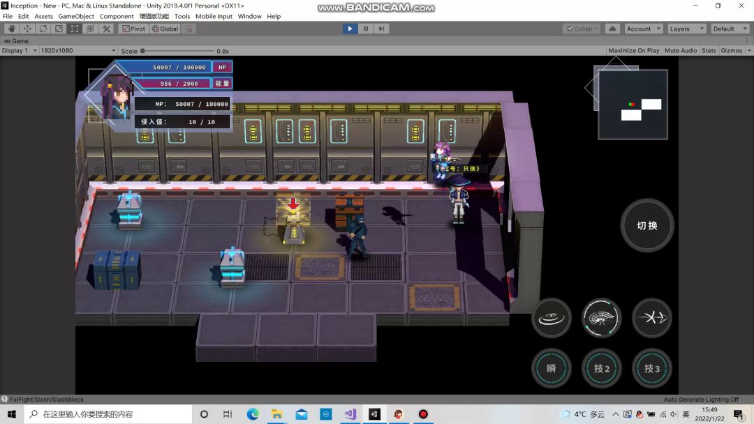Select the Scale tool
Viewport: 754px width, 424px height.
(x=59, y=29)
